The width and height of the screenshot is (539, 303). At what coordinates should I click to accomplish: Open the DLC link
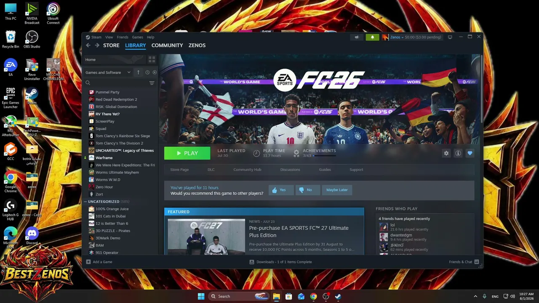click(211, 170)
